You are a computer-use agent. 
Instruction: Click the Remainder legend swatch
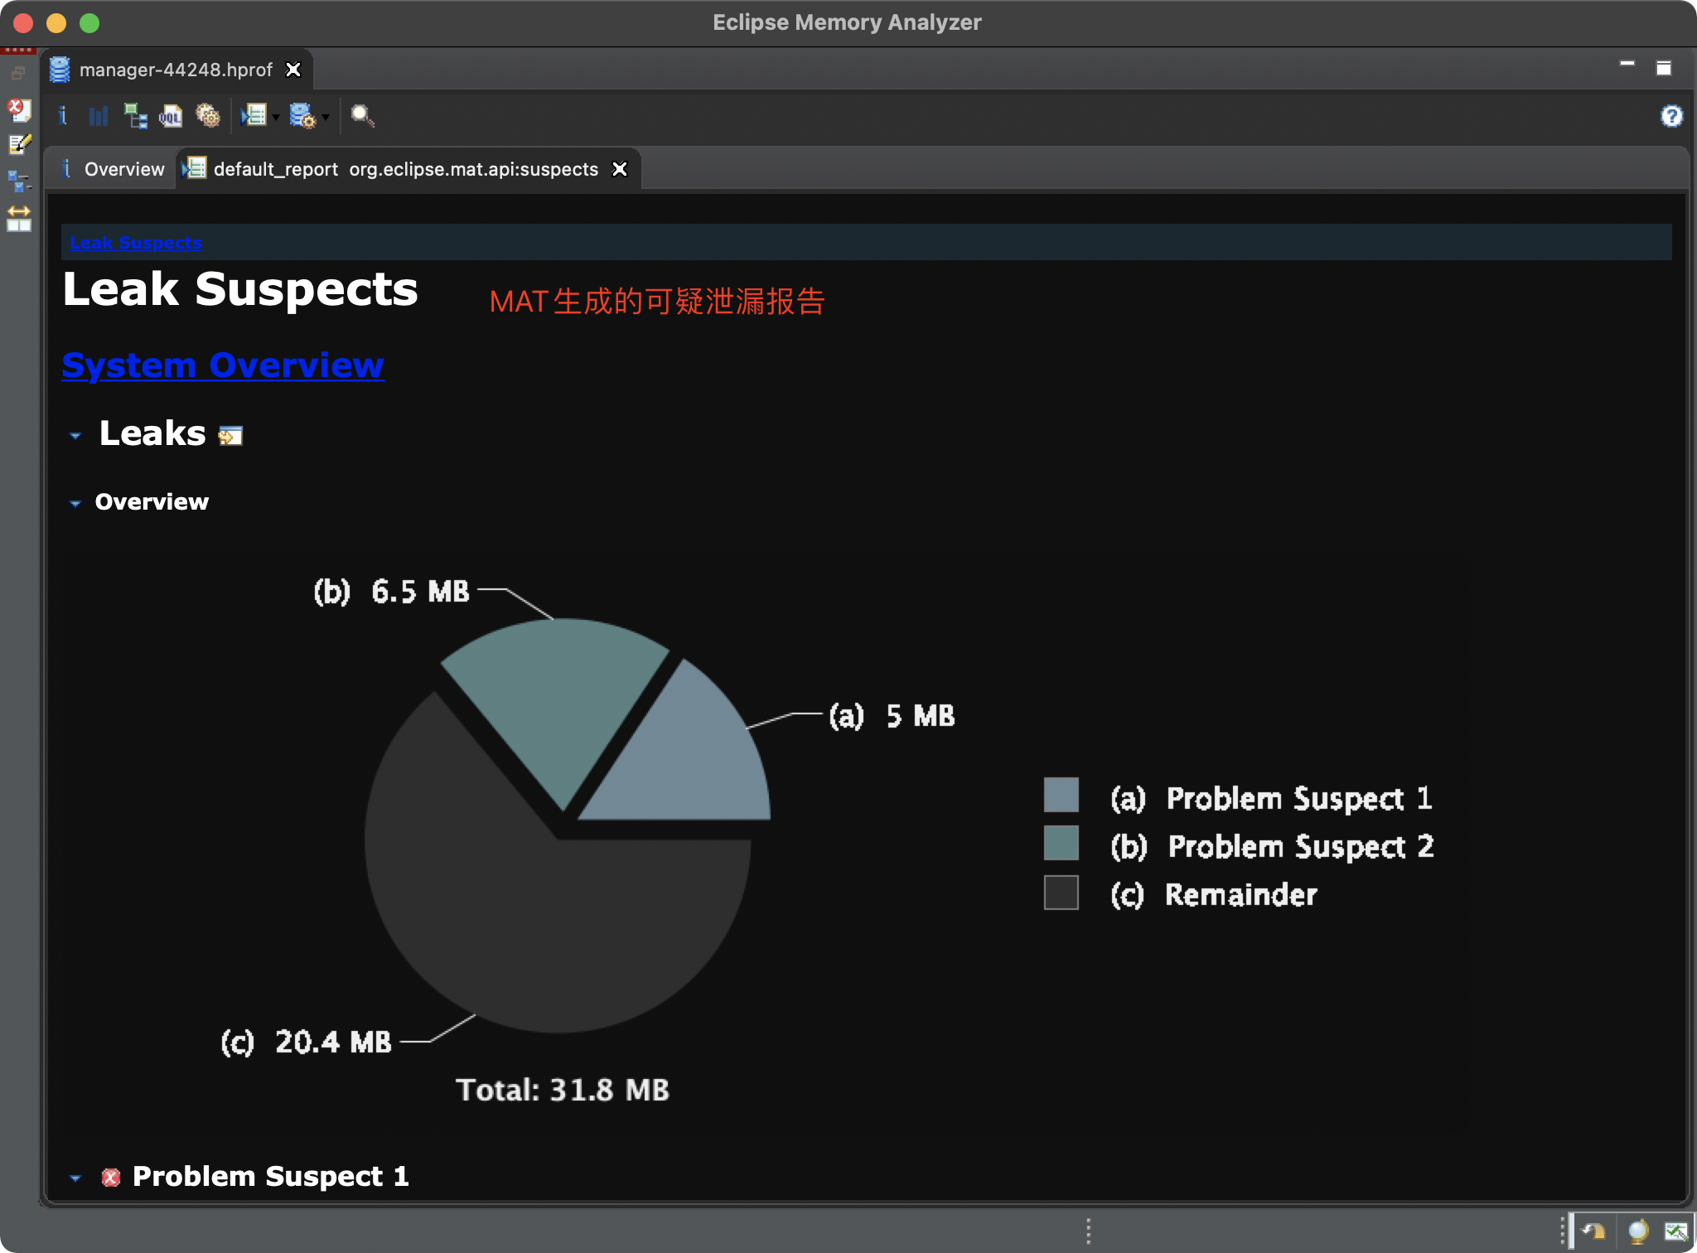click(x=1061, y=893)
